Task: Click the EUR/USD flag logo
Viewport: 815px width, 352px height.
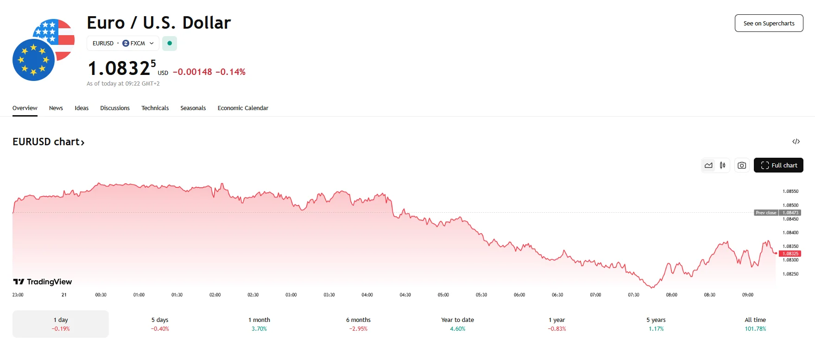Action: pos(43,50)
